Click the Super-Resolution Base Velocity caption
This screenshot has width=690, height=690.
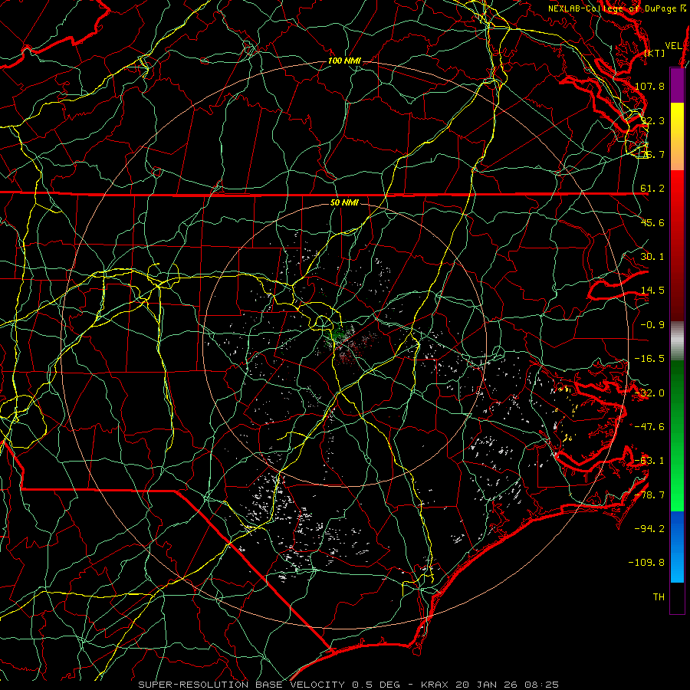349,685
